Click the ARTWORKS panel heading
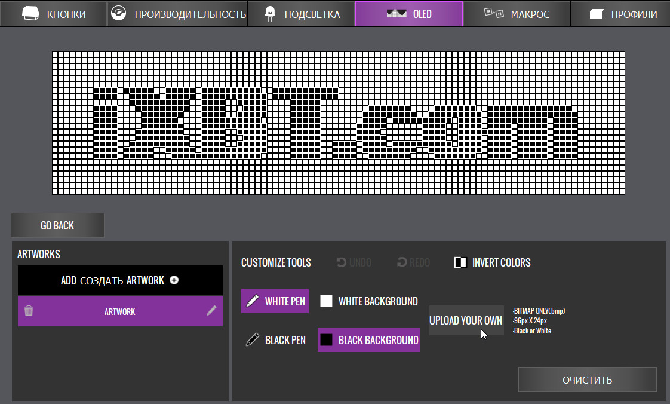Viewport: 670px width, 404px height. click(39, 255)
